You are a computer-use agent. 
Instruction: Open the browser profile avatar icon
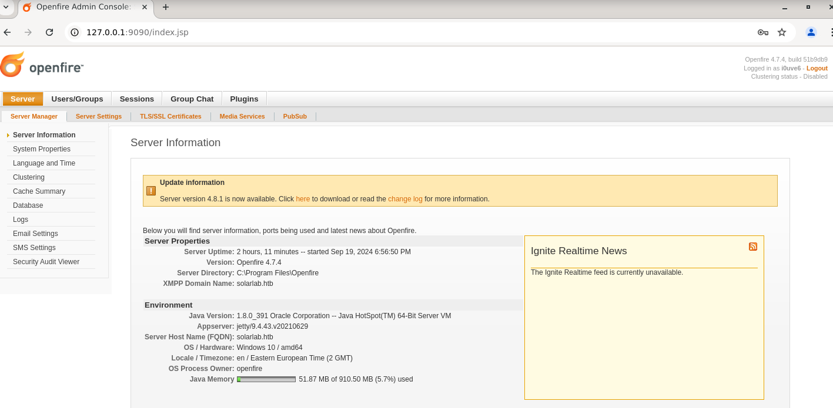click(811, 32)
